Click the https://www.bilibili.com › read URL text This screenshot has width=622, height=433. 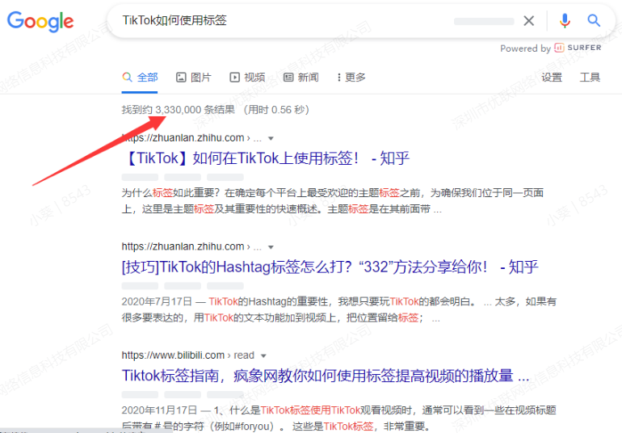click(187, 355)
